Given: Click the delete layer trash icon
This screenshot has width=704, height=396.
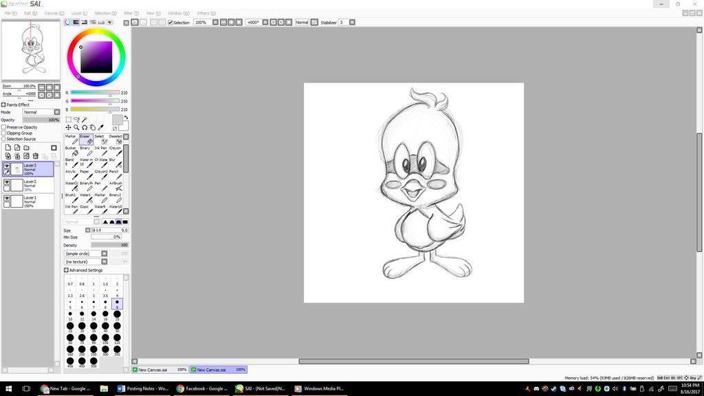Looking at the screenshot, I should point(35,156).
